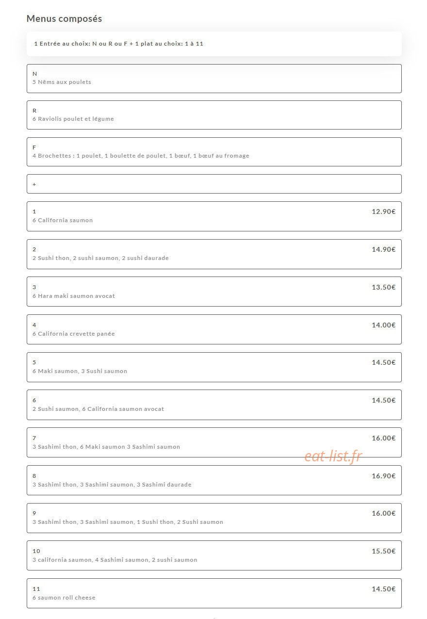Choose menu 9 Sashimi and Sushi thon
This screenshot has width=427, height=619.
click(214, 518)
